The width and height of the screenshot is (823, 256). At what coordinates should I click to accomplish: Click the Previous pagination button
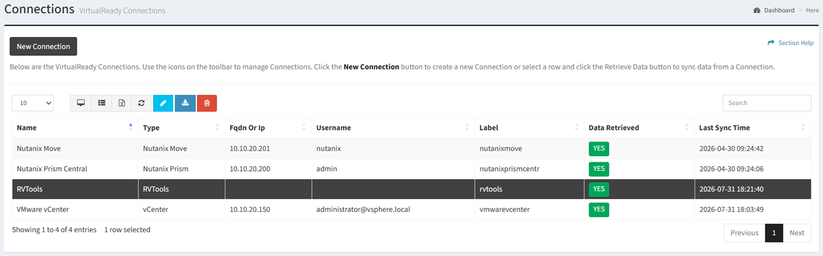pos(744,233)
